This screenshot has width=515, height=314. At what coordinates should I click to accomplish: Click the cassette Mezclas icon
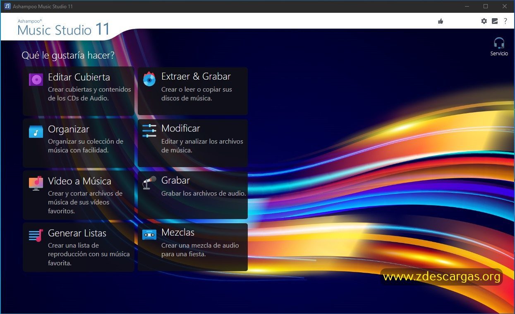(x=149, y=235)
